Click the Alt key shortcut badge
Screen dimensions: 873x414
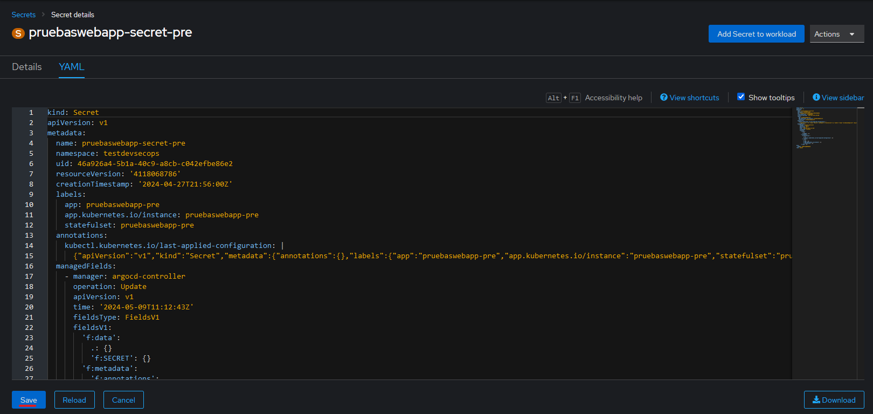tap(553, 98)
